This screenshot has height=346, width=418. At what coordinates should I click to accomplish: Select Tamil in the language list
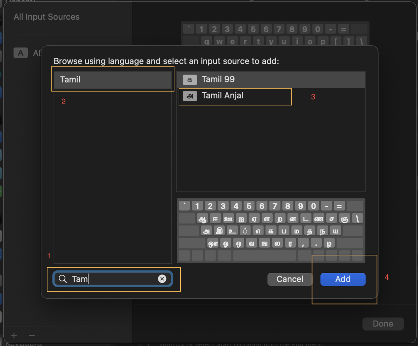pyautogui.click(x=113, y=79)
